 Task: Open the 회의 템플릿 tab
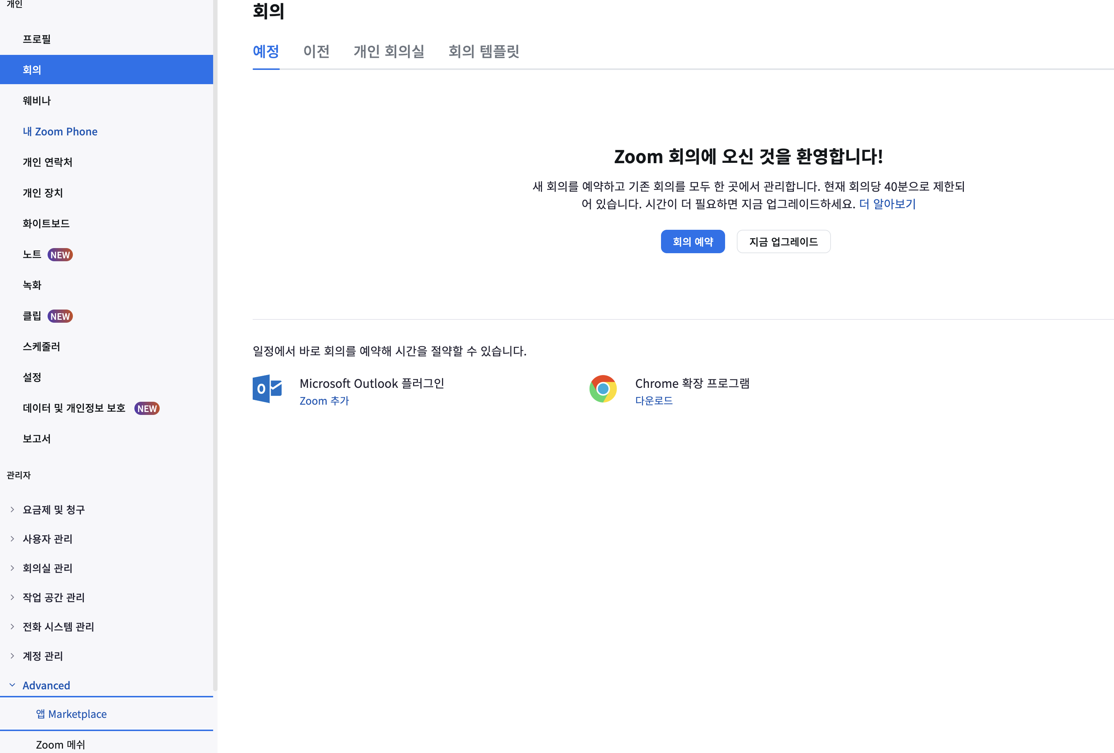484,51
